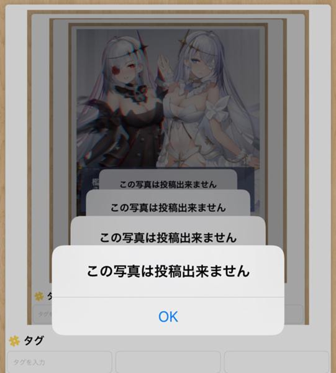
Task: Click the dark star hair ornament
Action: pyautogui.click(x=140, y=46)
